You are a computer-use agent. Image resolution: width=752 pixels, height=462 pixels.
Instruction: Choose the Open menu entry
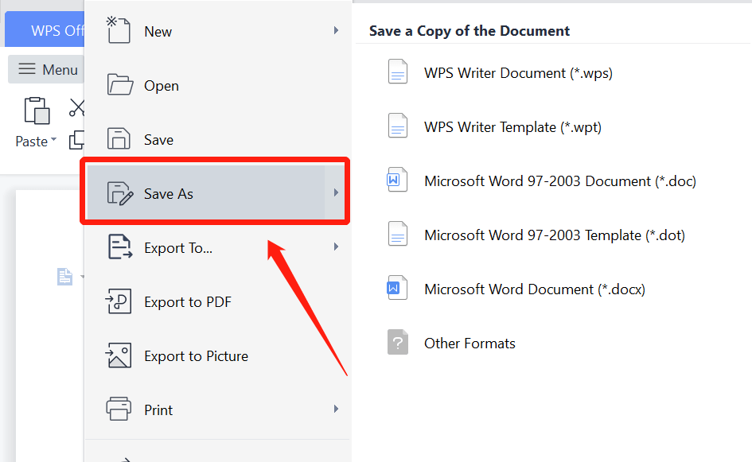tap(216, 85)
